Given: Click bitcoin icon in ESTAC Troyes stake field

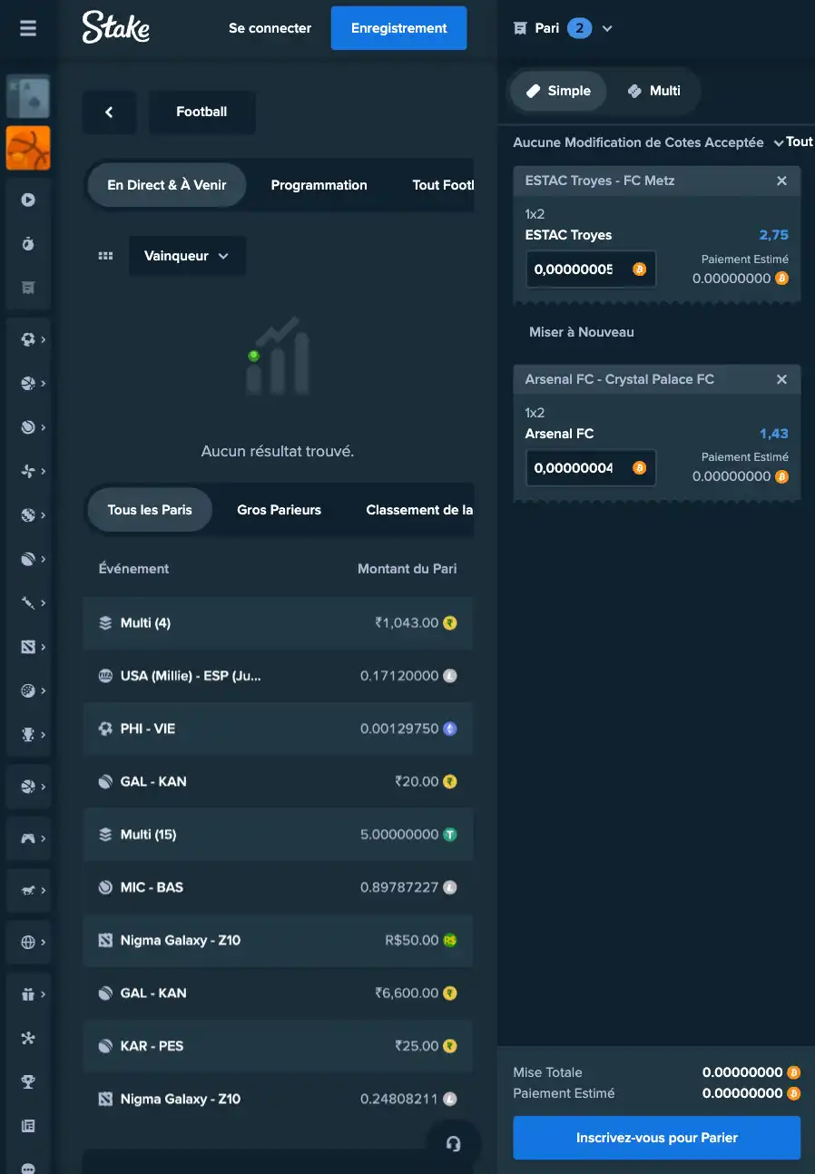Looking at the screenshot, I should point(639,269).
